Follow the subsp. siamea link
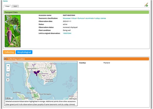The height and width of the screenshot is (109, 153). tap(100, 18)
